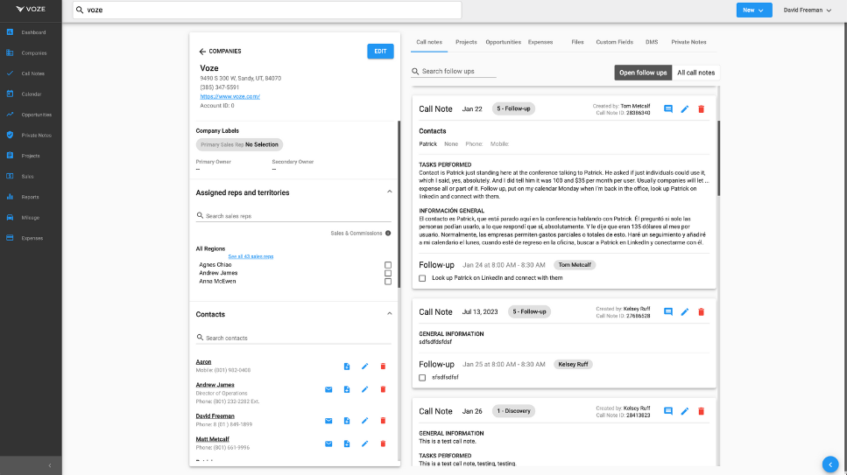Open the DMS tab
Viewport: 847px width, 475px height.
tap(652, 42)
